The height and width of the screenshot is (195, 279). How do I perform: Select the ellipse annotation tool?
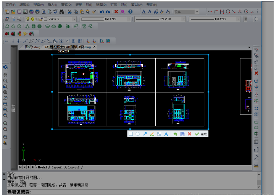(138, 134)
